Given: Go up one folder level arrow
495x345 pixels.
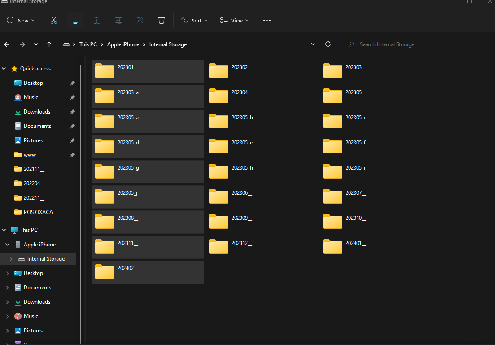Looking at the screenshot, I should (49, 44).
